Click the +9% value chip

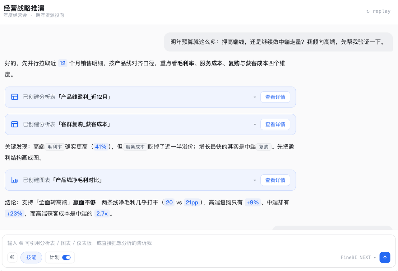pyautogui.click(x=252, y=202)
